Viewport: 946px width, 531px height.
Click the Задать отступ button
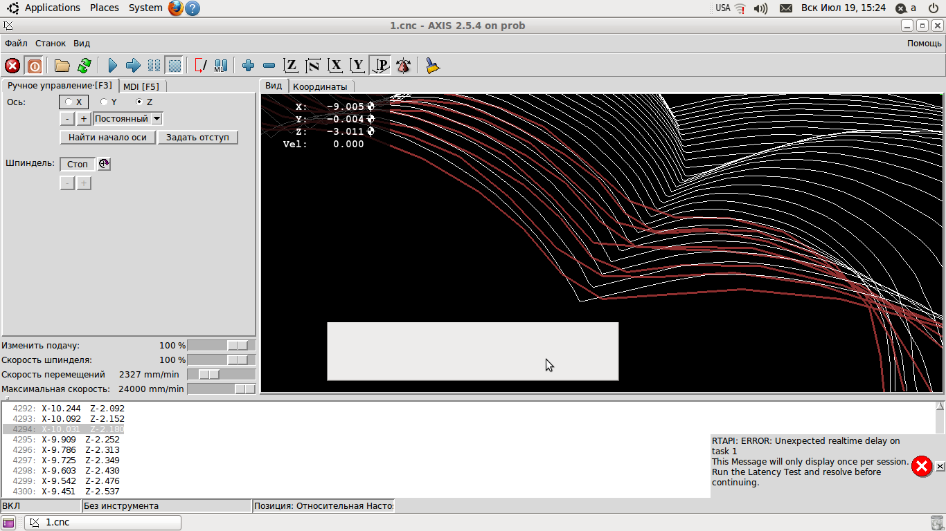point(197,137)
